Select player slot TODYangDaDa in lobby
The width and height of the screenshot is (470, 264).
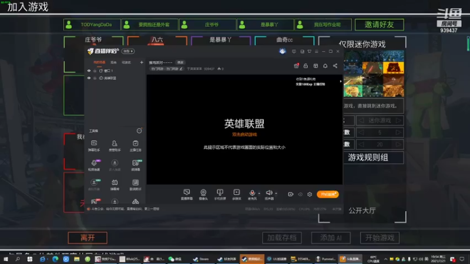[x=92, y=25]
